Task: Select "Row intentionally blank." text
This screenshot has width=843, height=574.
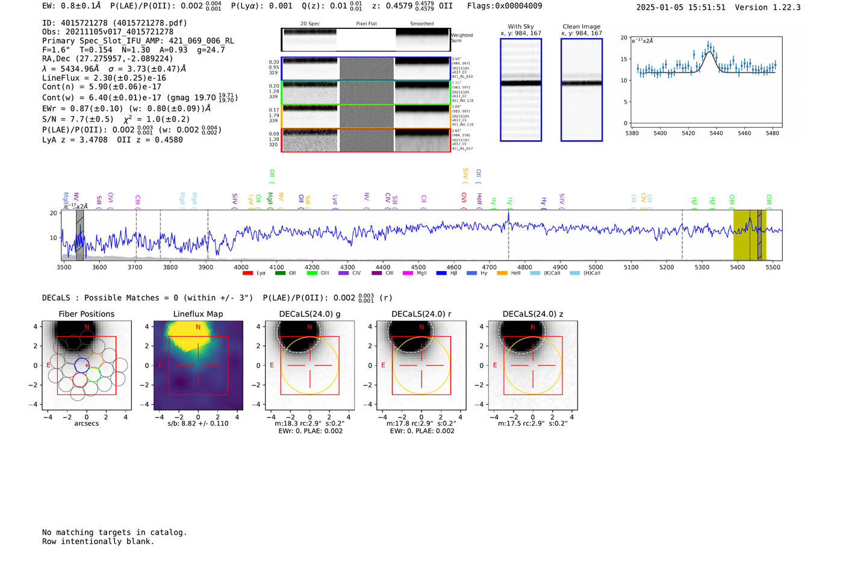Action: click(x=98, y=541)
